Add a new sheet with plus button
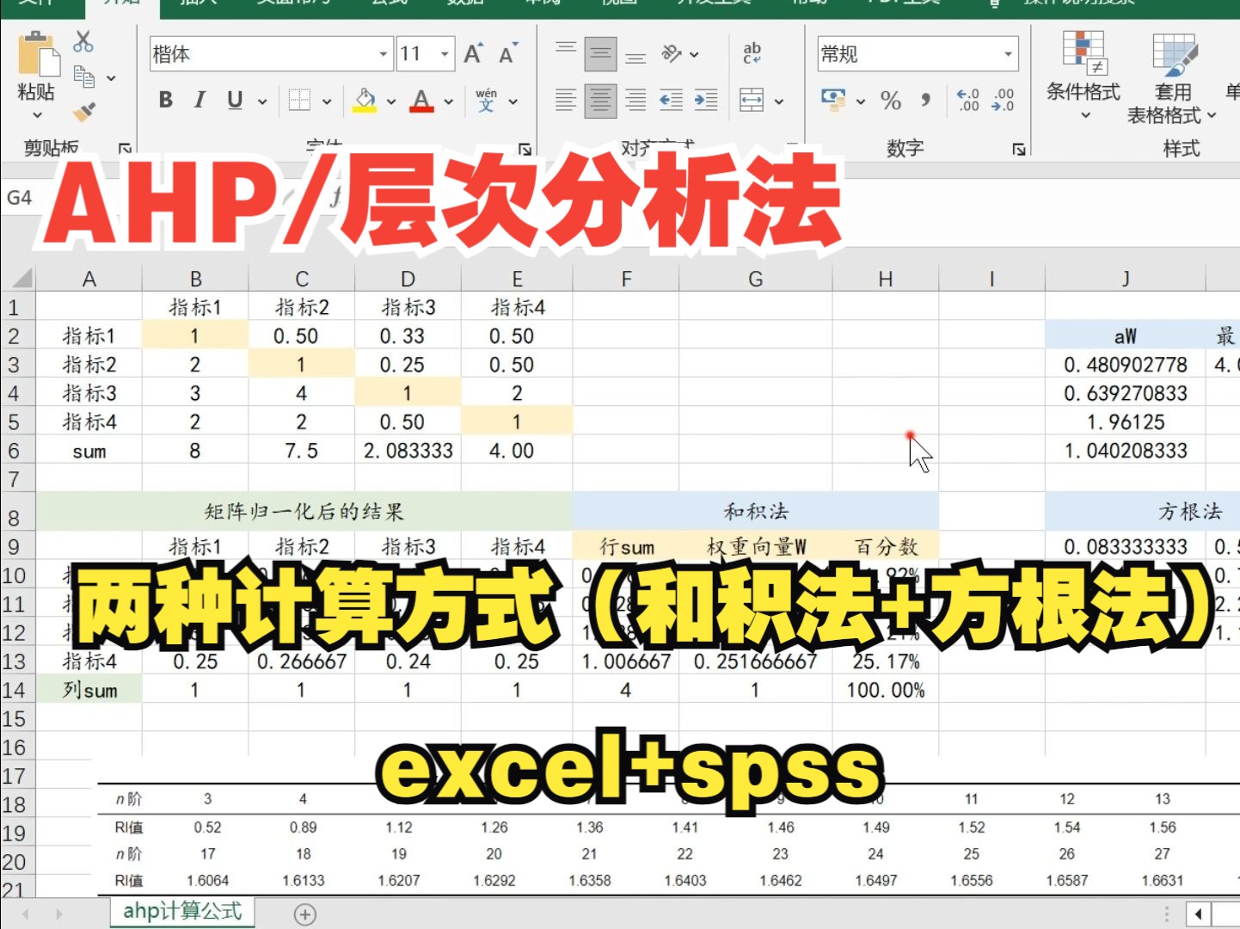Screen dimensions: 1240x929 (305, 914)
